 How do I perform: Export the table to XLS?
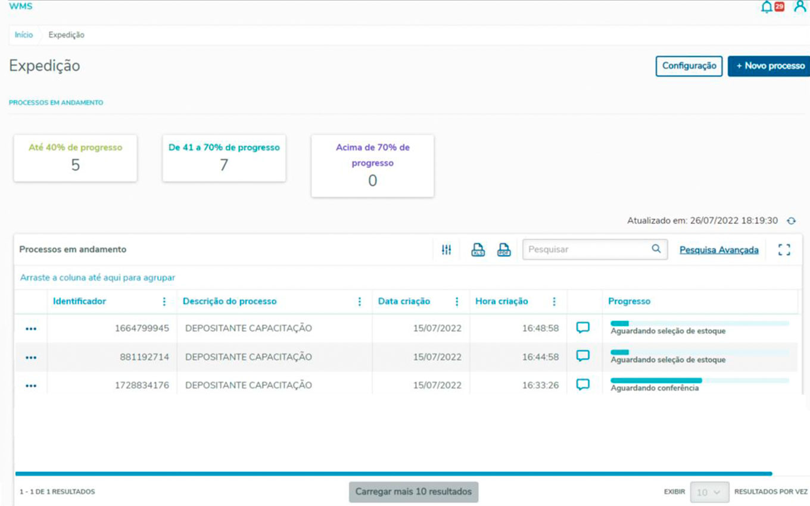tap(478, 250)
